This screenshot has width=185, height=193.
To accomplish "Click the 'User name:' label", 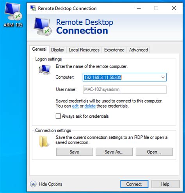I will click(66, 89).
